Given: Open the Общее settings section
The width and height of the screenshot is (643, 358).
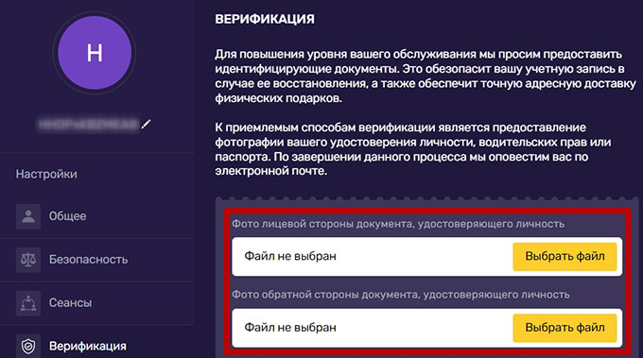Looking at the screenshot, I should (x=96, y=216).
